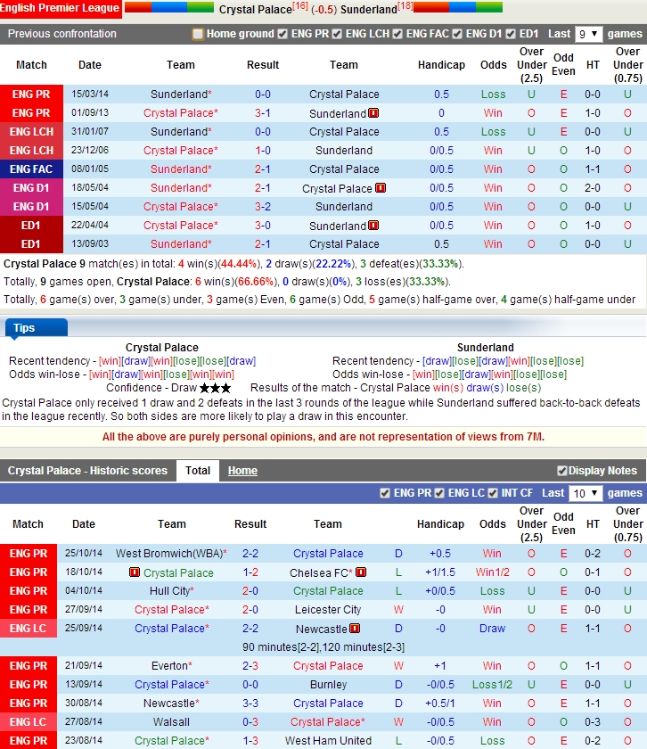This screenshot has width=647, height=749.
Task: Toggle the Display Notes checkbox
Action: pos(562,471)
